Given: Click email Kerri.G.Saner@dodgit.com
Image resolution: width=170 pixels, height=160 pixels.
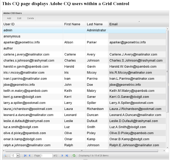Looking at the screenshot, I should [x=129, y=97].
